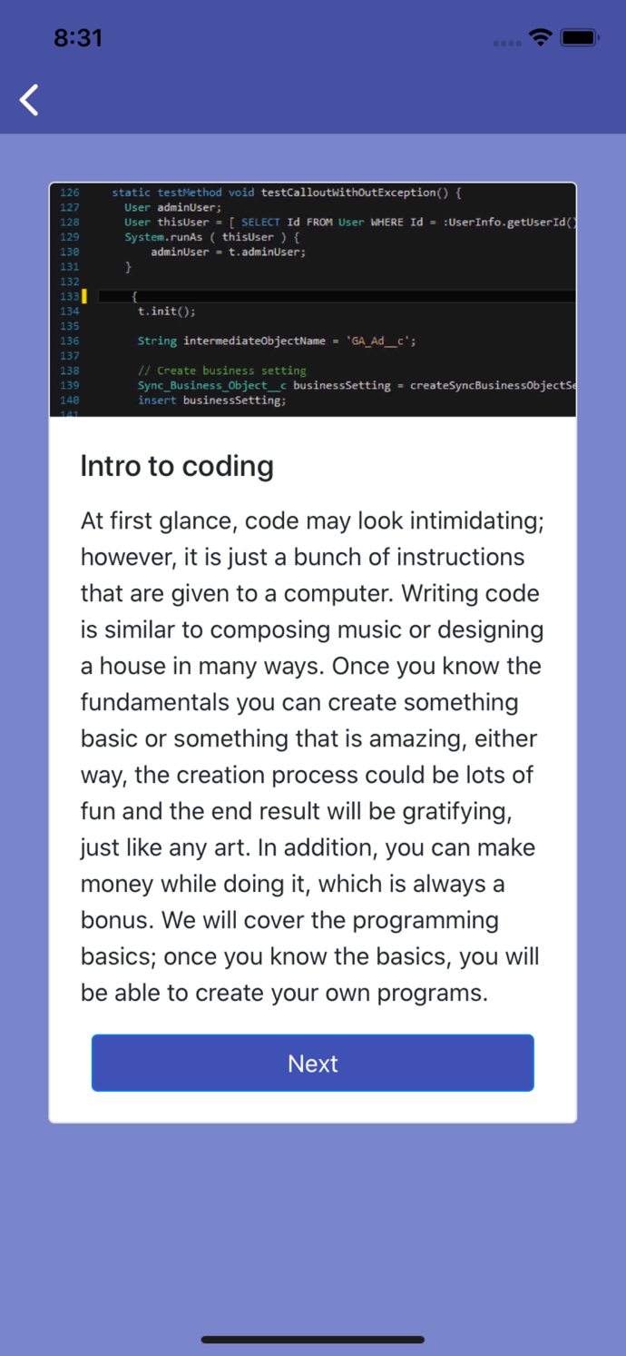
Task: Tap the back arrow icon
Action: point(30,100)
